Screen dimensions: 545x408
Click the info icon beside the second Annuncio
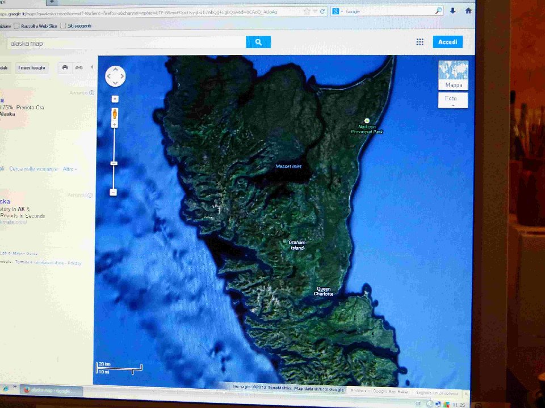[90, 195]
